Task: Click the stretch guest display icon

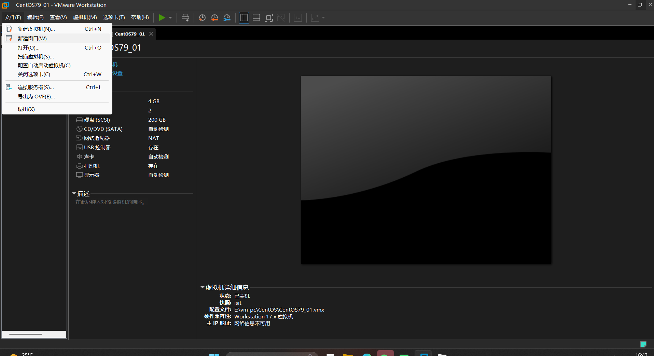Action: pyautogui.click(x=315, y=18)
